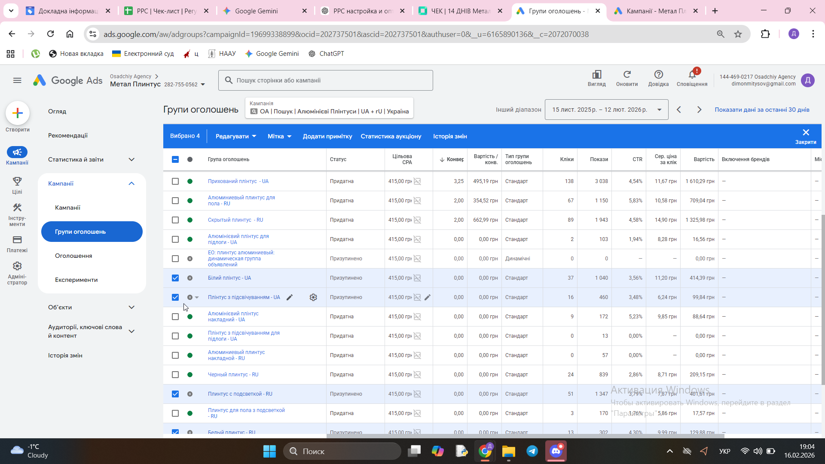Click the Вигляд appearance icon
This screenshot has height=464, width=825.
tap(597, 75)
